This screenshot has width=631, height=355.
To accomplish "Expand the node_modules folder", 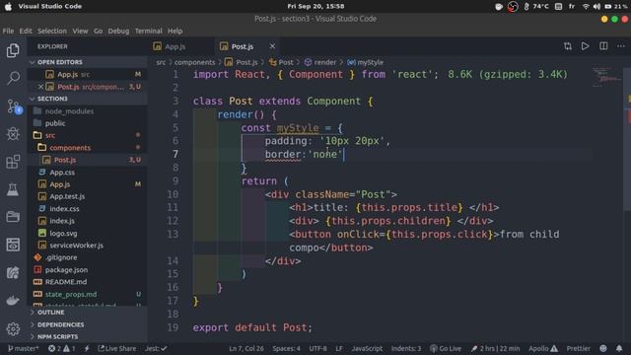I will pyautogui.click(x=69, y=111).
